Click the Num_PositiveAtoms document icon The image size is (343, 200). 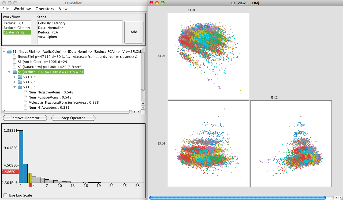(x=25, y=97)
